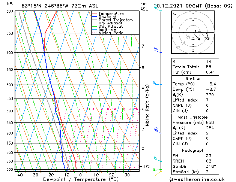The height and width of the screenshot is (182, 236).
Task: Click the StmSpd (kt) value 21
Action: pyautogui.click(x=208, y=172)
